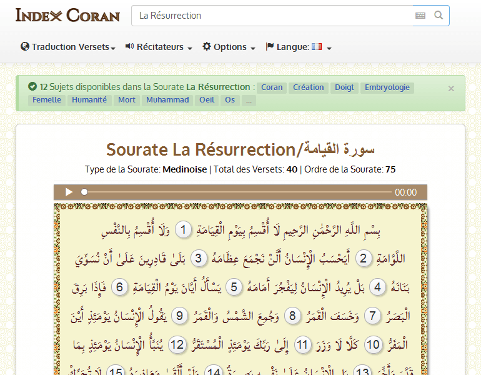Click the search magnifier icon
The height and width of the screenshot is (375, 481).
click(x=439, y=16)
